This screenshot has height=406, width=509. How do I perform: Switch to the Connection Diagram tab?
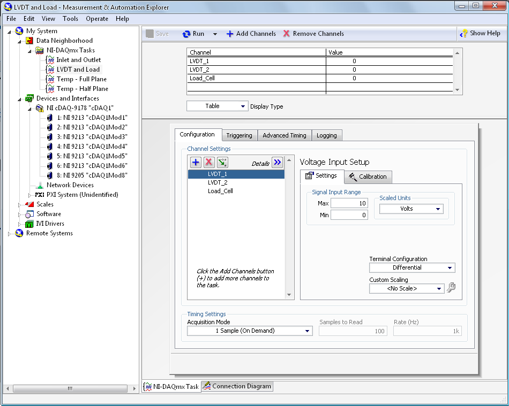(x=237, y=386)
